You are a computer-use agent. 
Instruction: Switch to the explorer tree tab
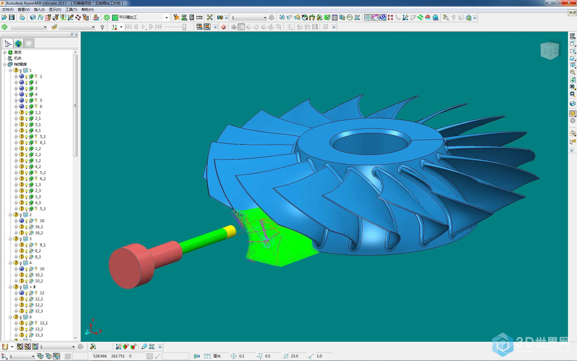point(8,44)
